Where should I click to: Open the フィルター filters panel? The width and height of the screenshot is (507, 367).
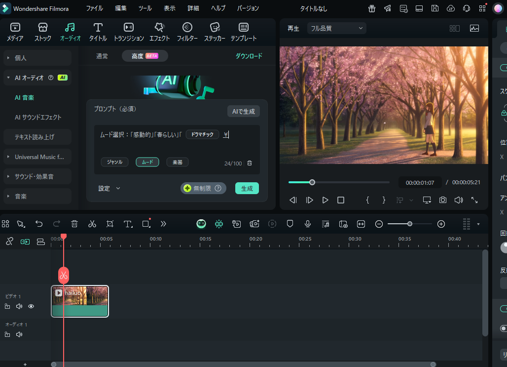(x=187, y=32)
